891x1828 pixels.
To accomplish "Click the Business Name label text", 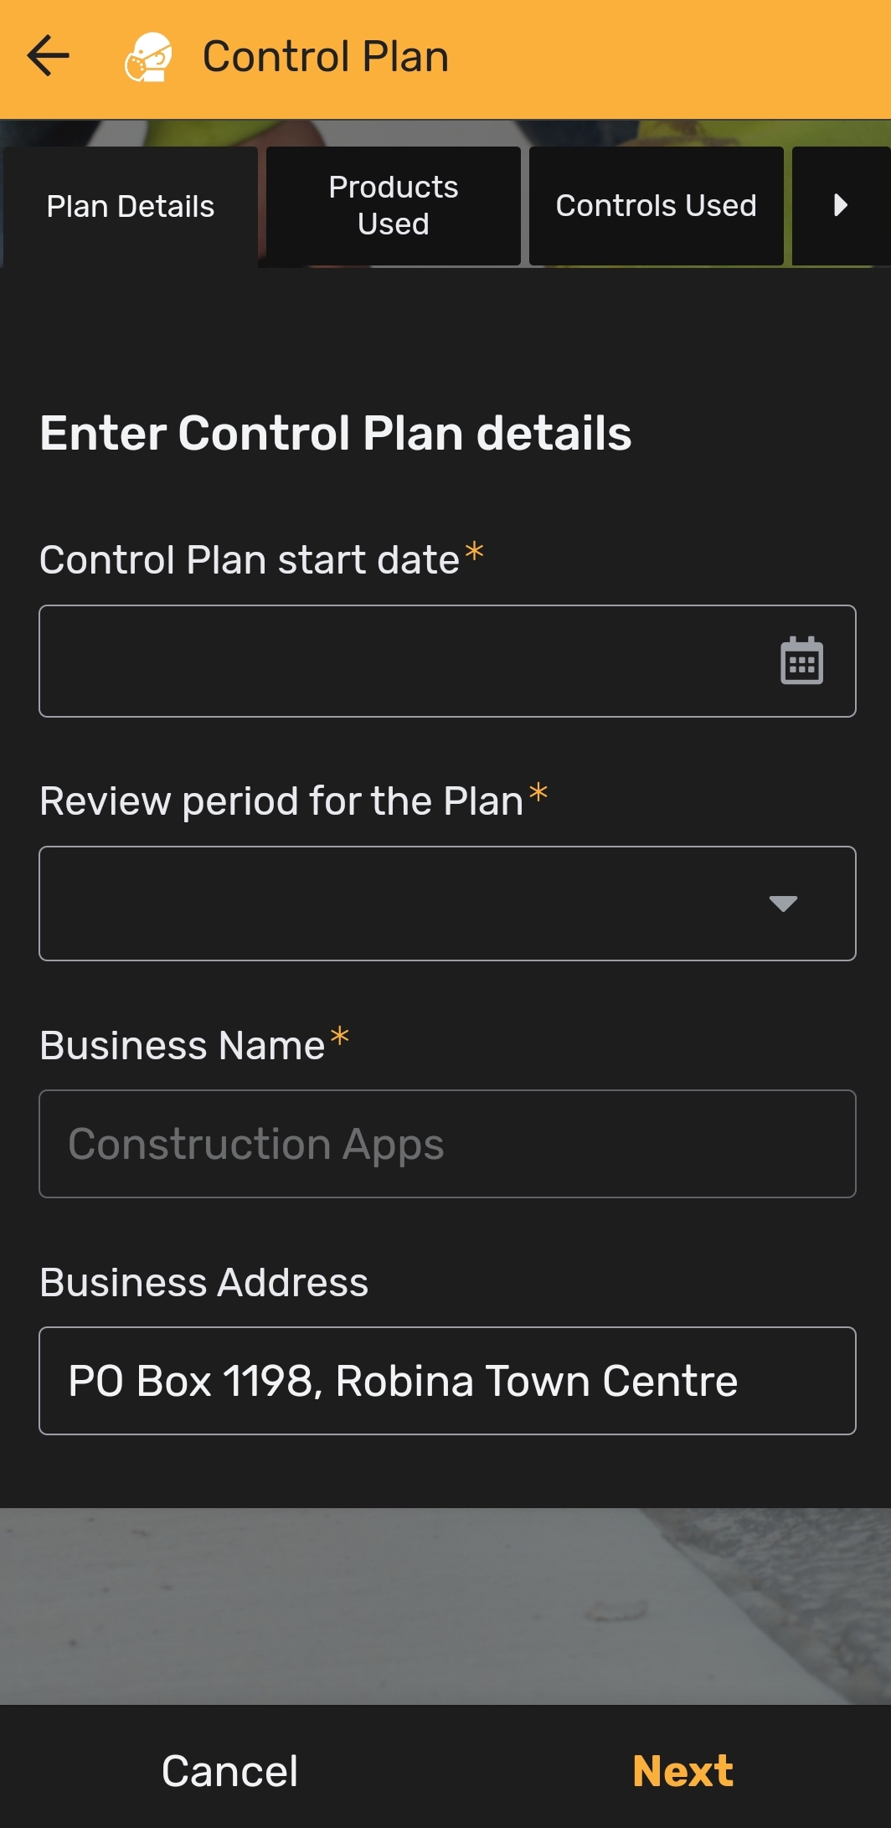I will click(x=183, y=1046).
